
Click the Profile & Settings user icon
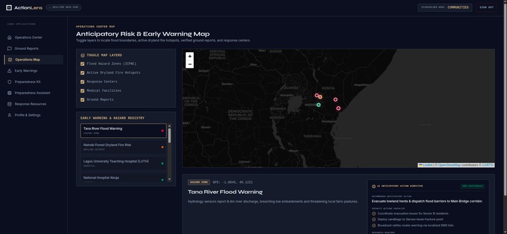(9, 115)
